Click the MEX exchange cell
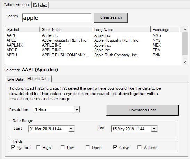Image resolution: width=190 pixels, height=159 pixels. coord(157,45)
